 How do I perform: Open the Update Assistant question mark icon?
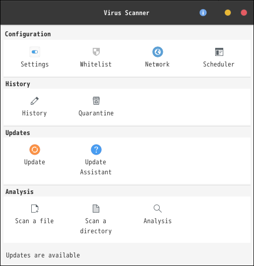click(x=96, y=150)
